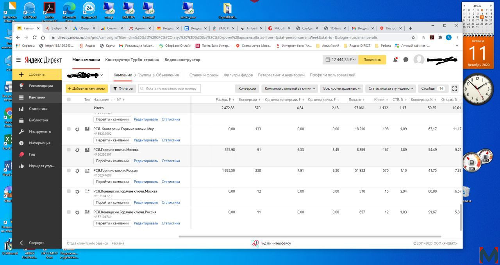This screenshot has height=265, width=500.
Task: Click Редактировать link for РСЯ.Горячие ключи.Россия
Action: pyautogui.click(x=146, y=182)
